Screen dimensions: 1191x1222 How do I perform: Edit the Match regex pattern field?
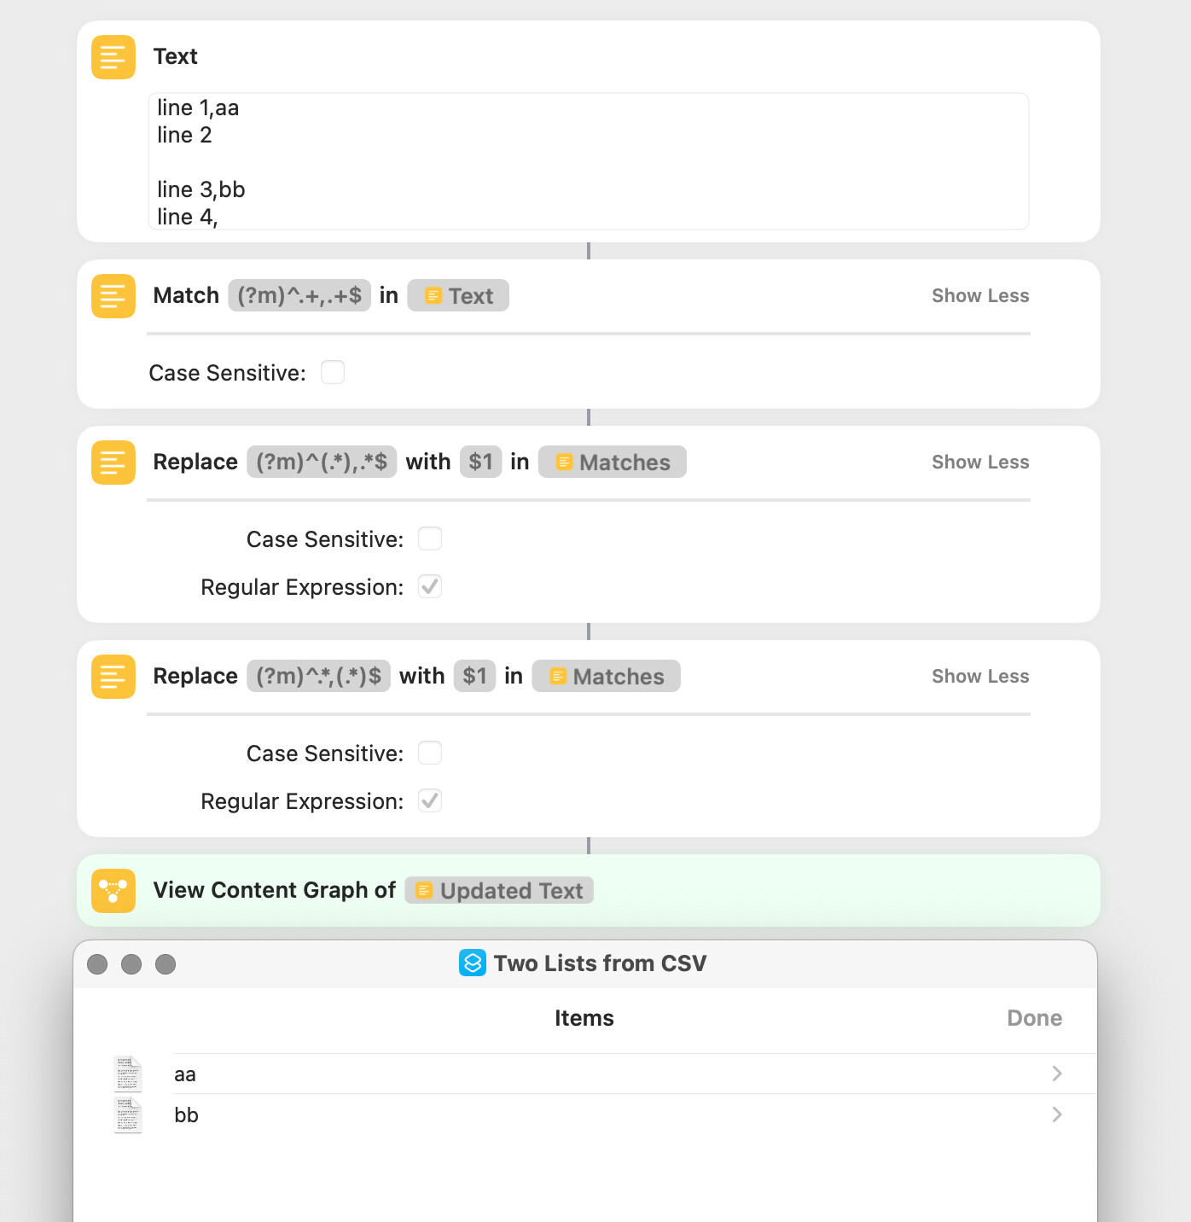[x=299, y=296]
